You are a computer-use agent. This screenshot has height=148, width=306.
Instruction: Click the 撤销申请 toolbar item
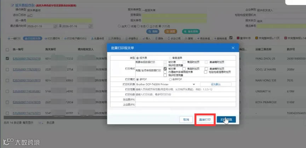(220, 38)
